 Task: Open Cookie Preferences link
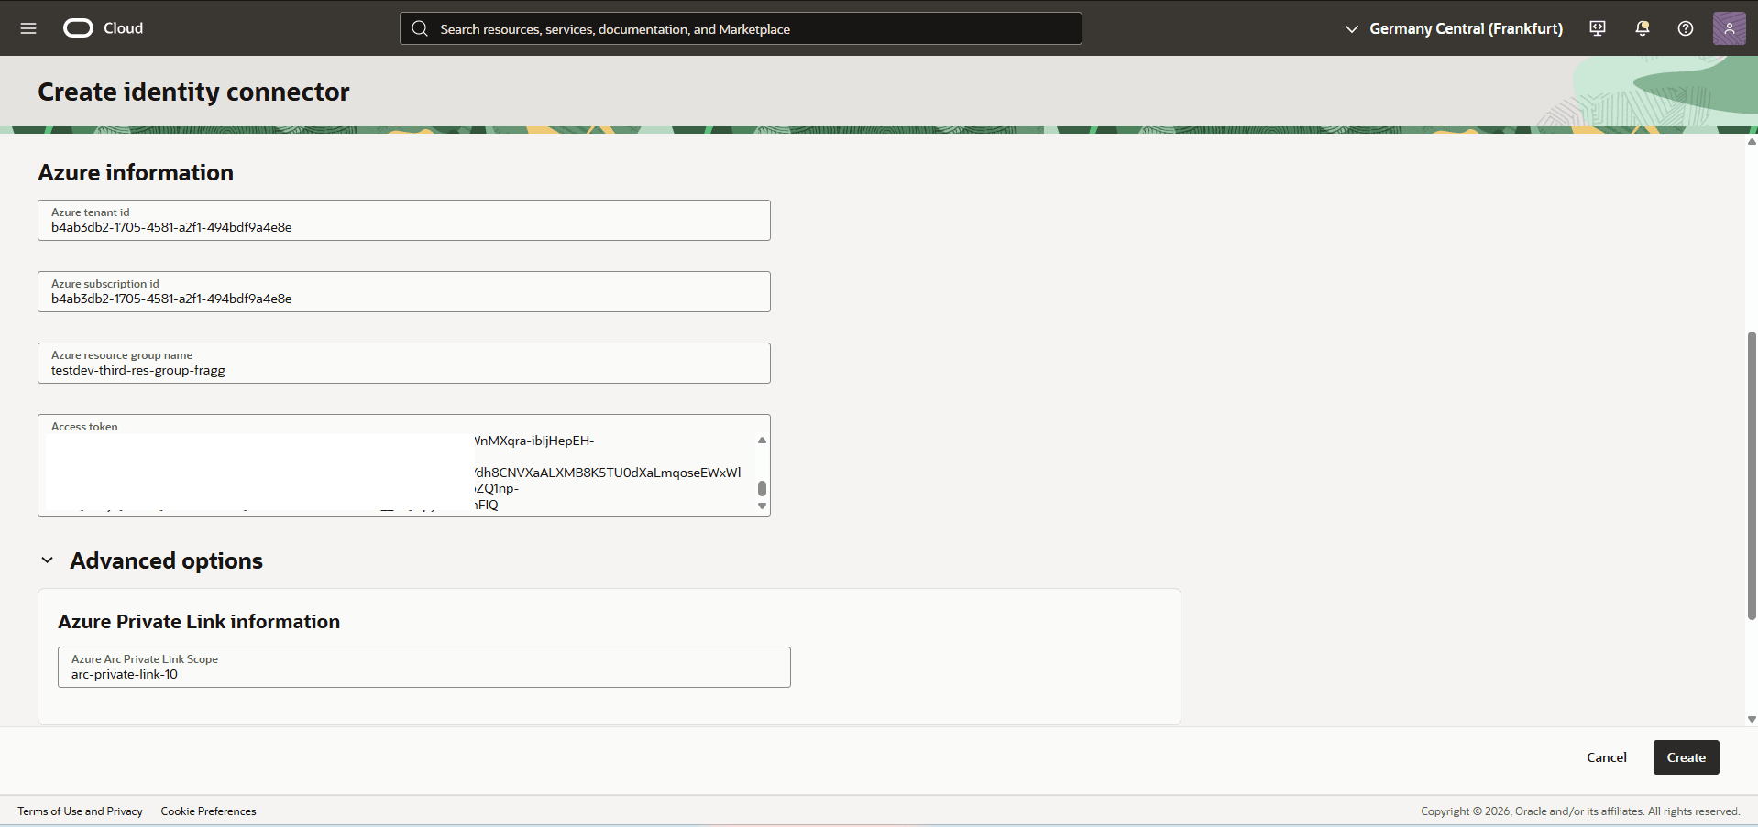[x=208, y=811]
